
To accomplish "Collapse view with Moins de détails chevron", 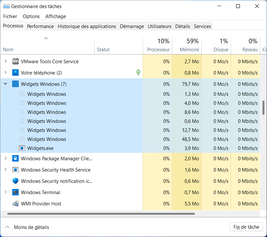I will (7, 227).
